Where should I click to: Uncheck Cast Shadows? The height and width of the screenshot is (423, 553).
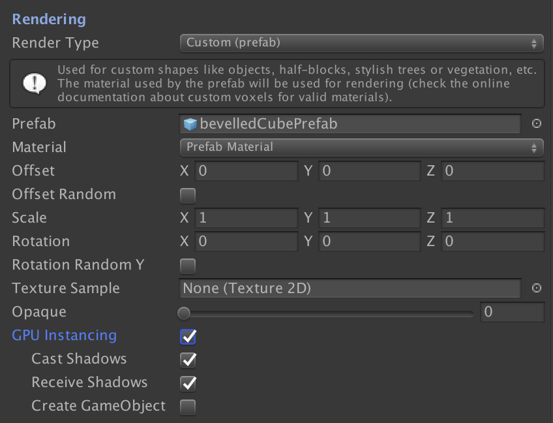(187, 360)
